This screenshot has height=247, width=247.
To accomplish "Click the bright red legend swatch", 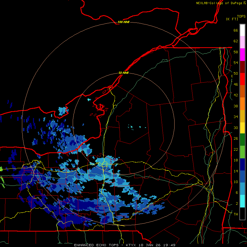I will 242,79.
